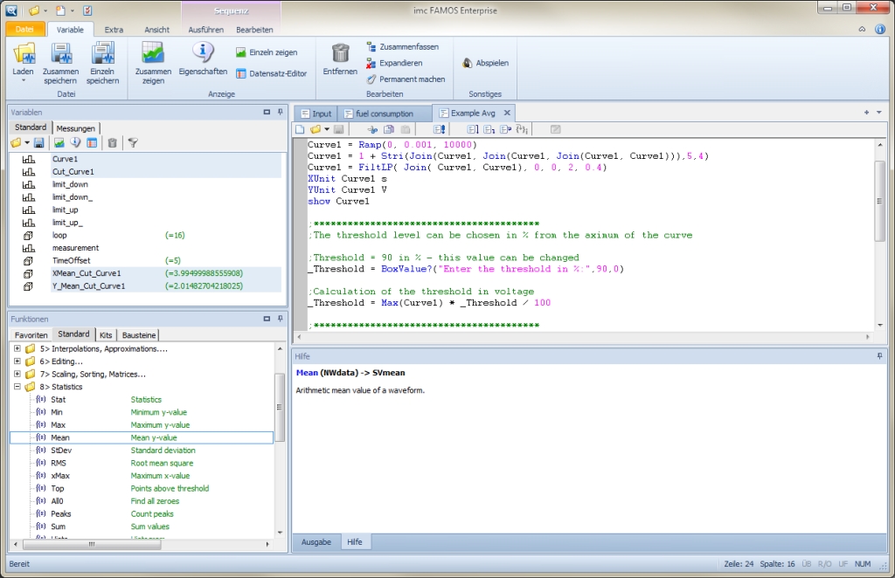Switch to Messungen variables tab
Screen dimensions: 895x578
click(x=76, y=128)
